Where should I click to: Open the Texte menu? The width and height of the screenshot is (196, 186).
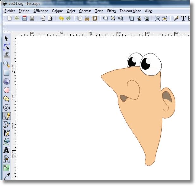coord(99,11)
